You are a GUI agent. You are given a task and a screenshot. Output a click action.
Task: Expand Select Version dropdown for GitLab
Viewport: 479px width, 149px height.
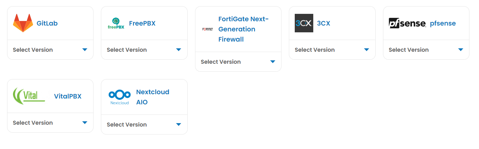pos(50,50)
